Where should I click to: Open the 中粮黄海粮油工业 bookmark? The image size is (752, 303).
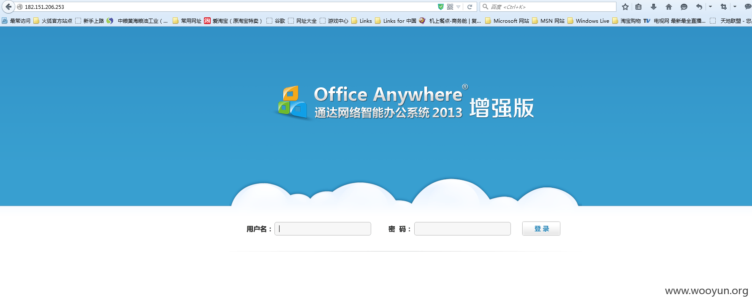[137, 21]
